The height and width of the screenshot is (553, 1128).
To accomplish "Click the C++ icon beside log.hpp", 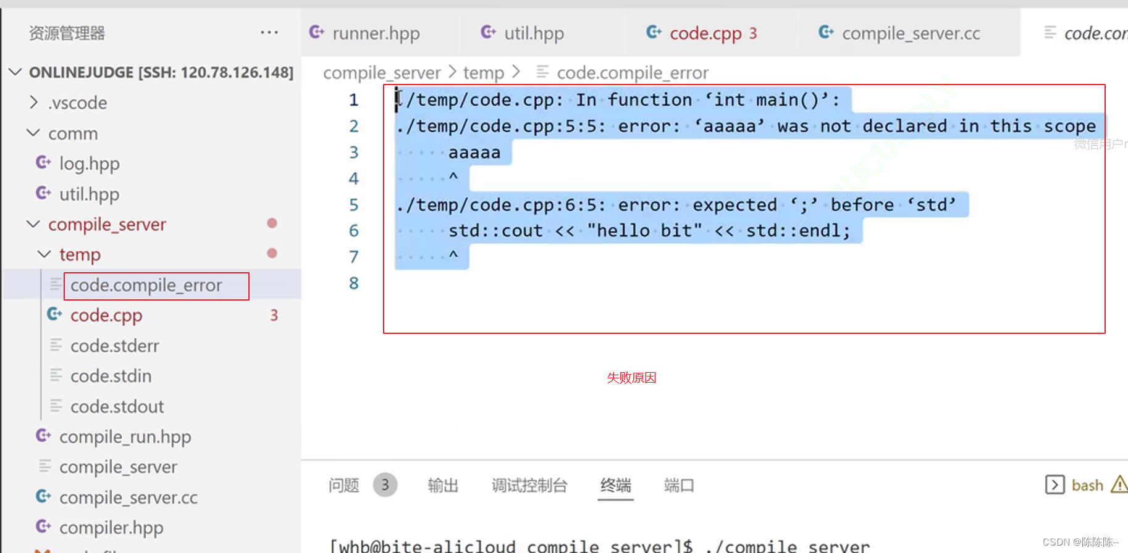I will (x=43, y=163).
